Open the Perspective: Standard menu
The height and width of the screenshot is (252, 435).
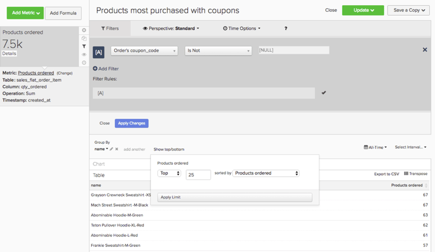[x=171, y=28]
